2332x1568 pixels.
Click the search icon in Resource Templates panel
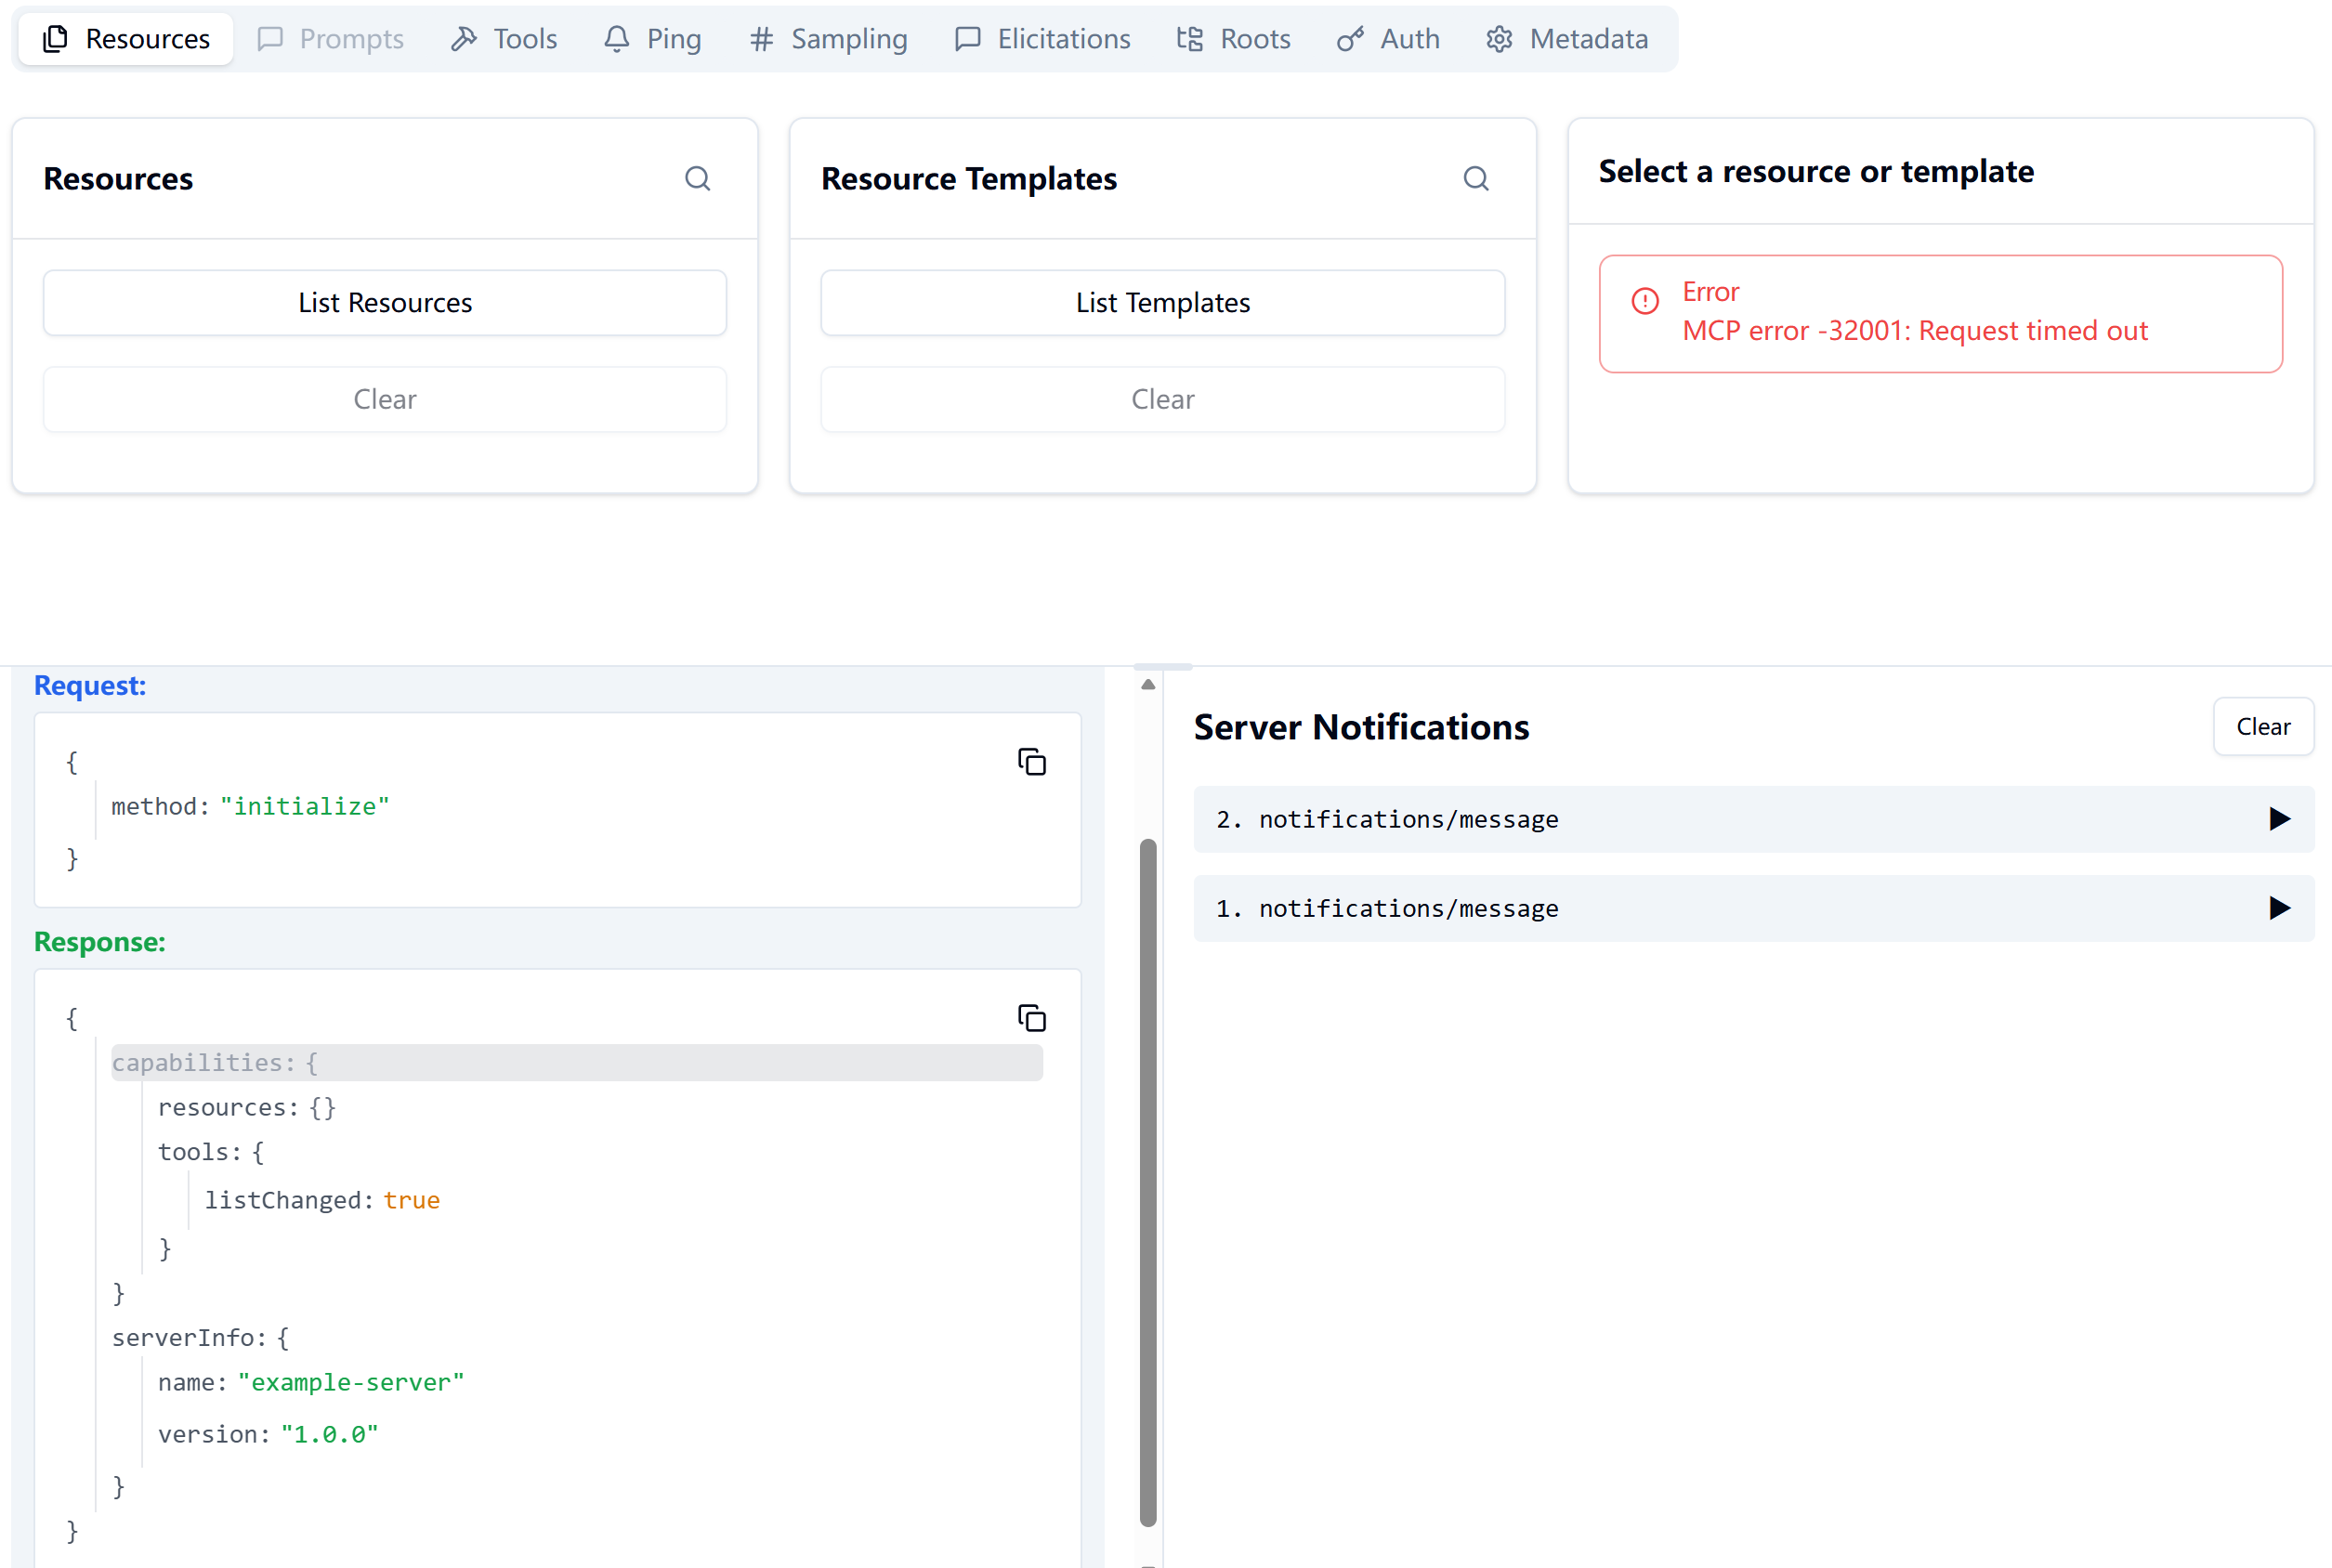click(x=1475, y=179)
